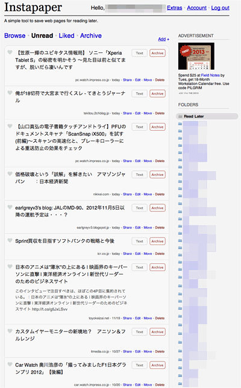Archive the Car Watch F1 article
Viewport: 241px width, 388px height.
tap(157, 365)
